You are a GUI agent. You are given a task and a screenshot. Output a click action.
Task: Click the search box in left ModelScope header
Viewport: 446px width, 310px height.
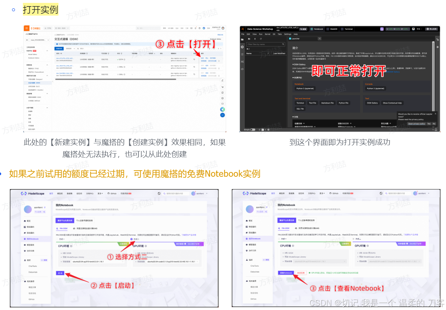[x=176, y=193]
